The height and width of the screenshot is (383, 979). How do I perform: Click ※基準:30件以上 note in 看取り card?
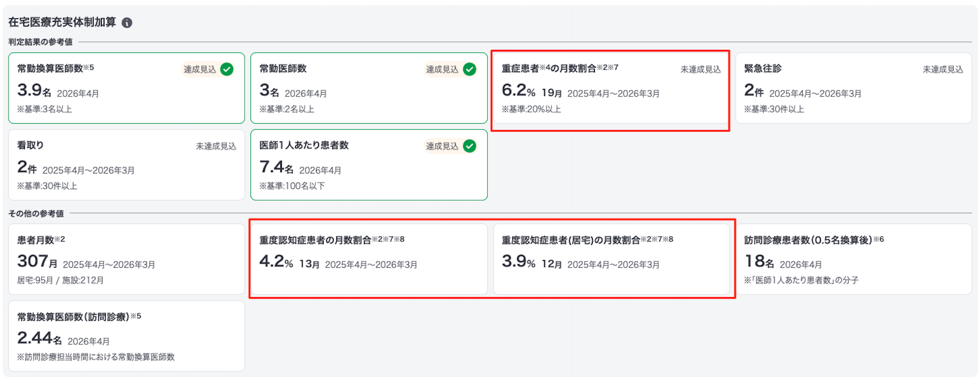(x=47, y=186)
